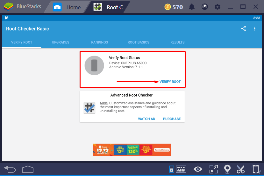Tap the Android home button
This screenshot has height=176, width=264.
[x=28, y=169]
